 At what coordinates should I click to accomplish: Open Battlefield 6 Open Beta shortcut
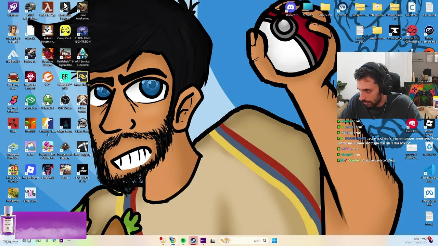tap(65, 57)
